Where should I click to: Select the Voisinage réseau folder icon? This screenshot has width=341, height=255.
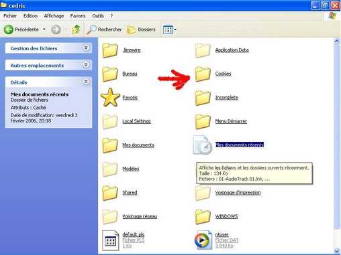(110, 217)
